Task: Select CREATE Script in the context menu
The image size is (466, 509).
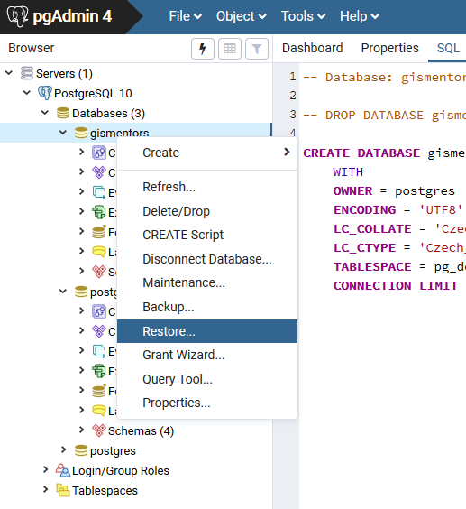Action: pyautogui.click(x=207, y=235)
